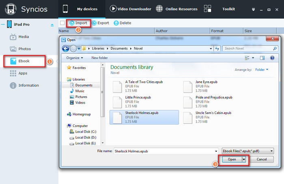Screen dimensions: 284x184
Task: Toggle the preview pane
Action: 262,58
